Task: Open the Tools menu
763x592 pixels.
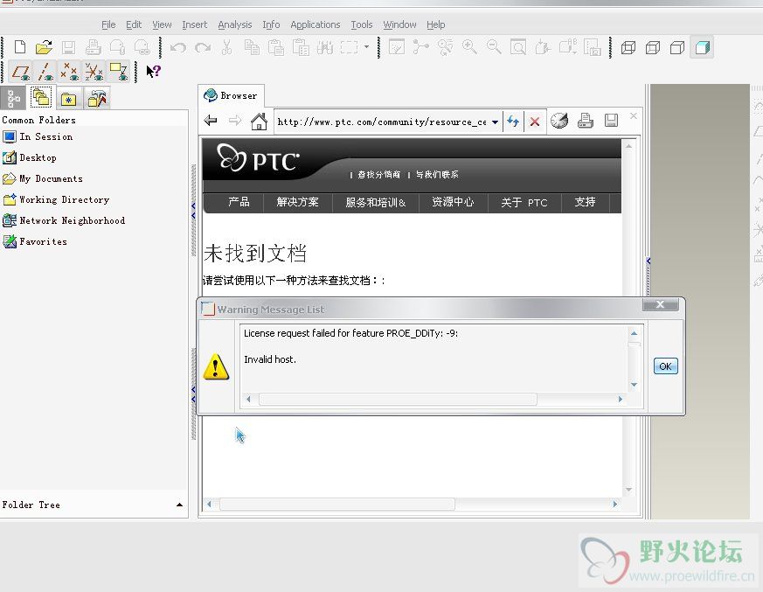Action: (x=362, y=24)
